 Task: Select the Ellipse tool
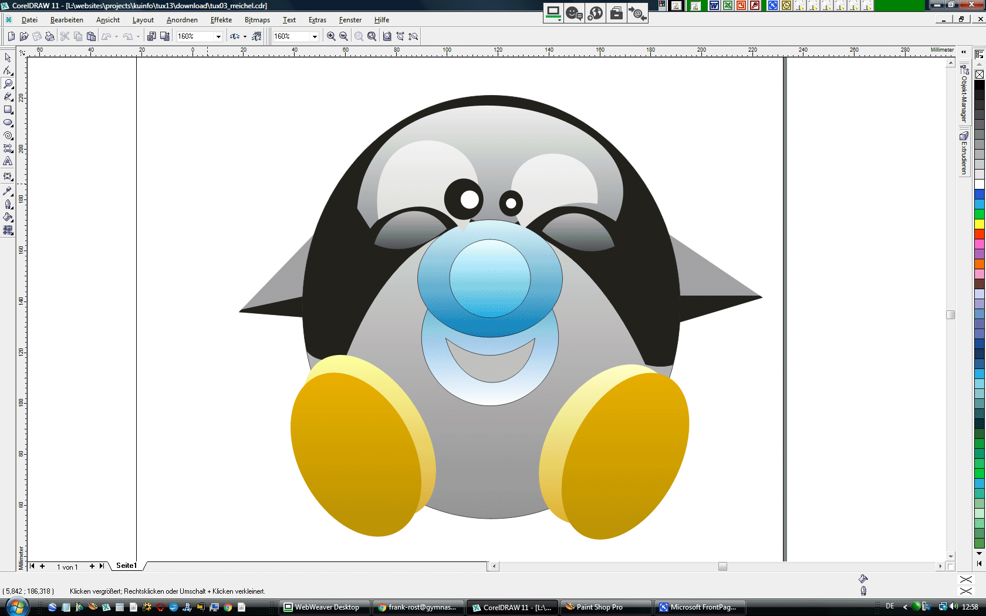[8, 123]
